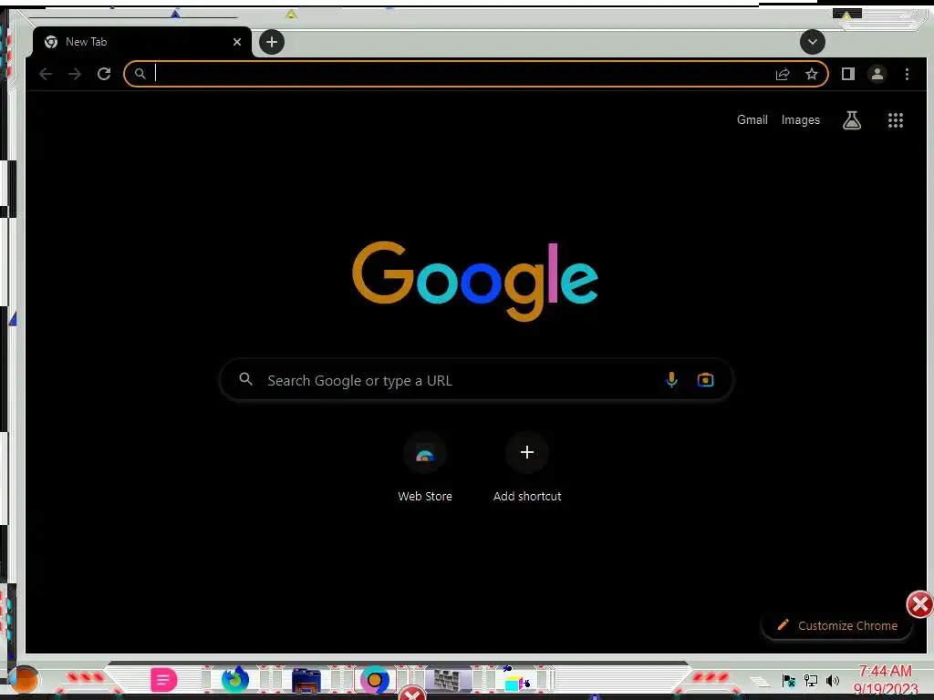This screenshot has height=700, width=934.
Task: Open the Web Store shortcut
Action: pyautogui.click(x=425, y=453)
